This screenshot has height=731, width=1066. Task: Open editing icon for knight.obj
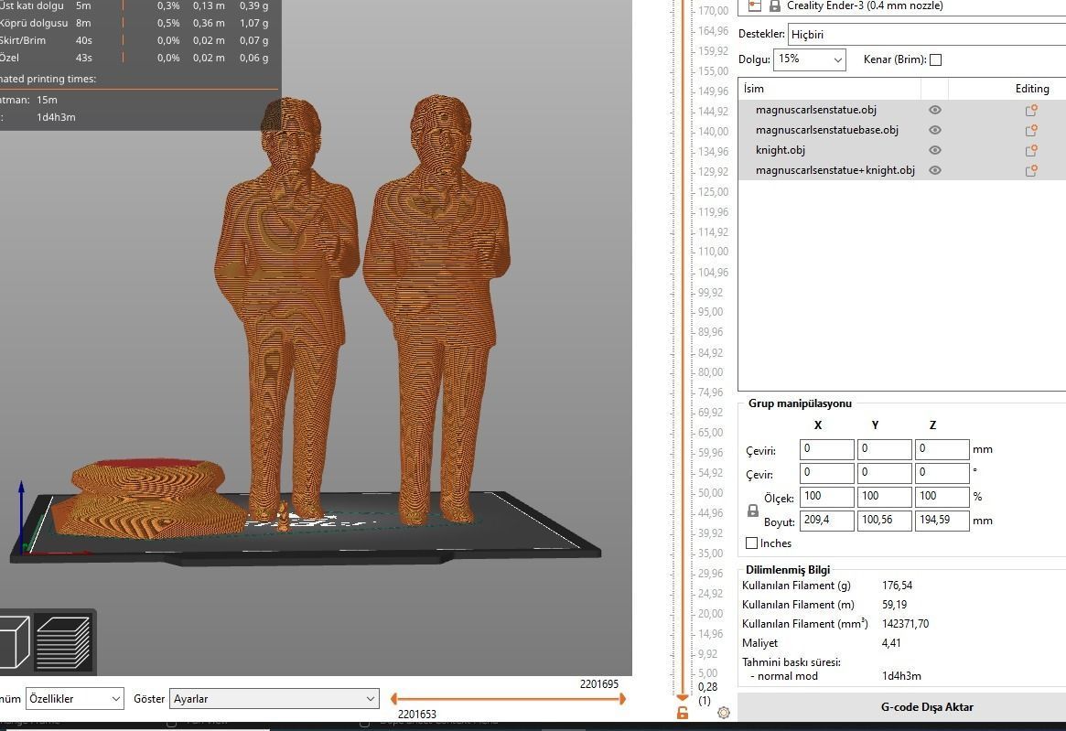pos(1031,150)
